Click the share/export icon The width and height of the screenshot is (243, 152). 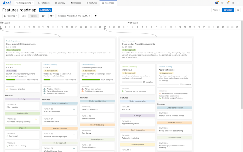pos(238,10)
